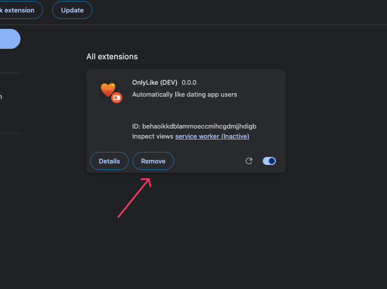The image size is (387, 289).
Task: Click the extension description text
Action: point(185,94)
